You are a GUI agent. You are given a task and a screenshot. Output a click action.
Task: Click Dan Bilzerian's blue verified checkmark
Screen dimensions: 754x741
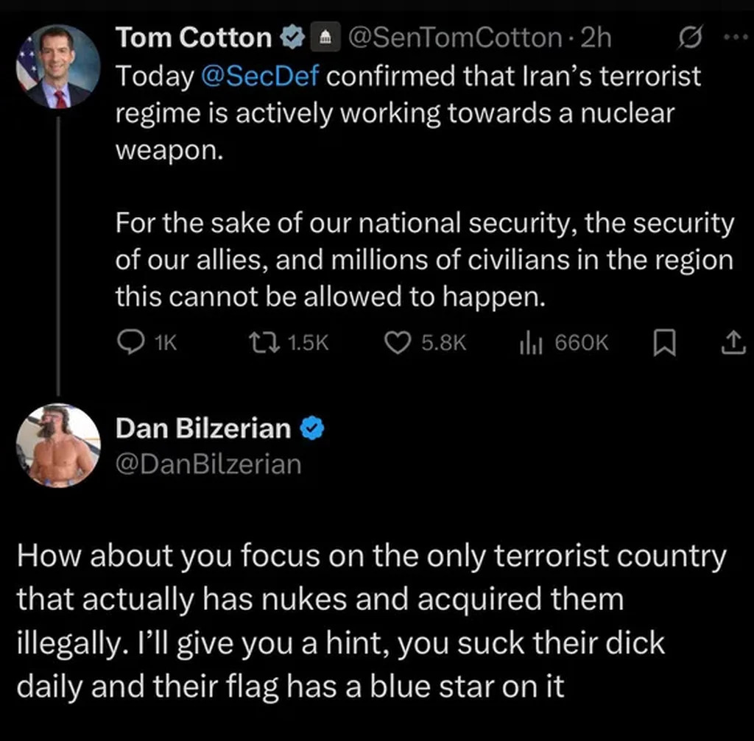(311, 428)
